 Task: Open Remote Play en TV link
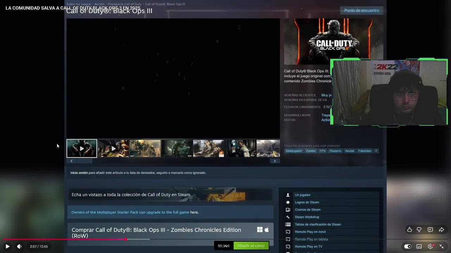tap(309, 247)
